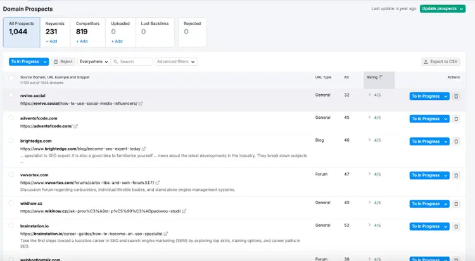475x261 pixels.
Task: Click the 'Last update: a year ago' text
Action: pos(394,9)
